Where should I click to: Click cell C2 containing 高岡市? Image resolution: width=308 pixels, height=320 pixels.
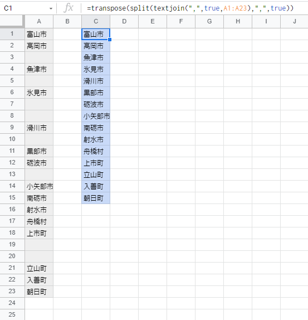[x=96, y=46]
